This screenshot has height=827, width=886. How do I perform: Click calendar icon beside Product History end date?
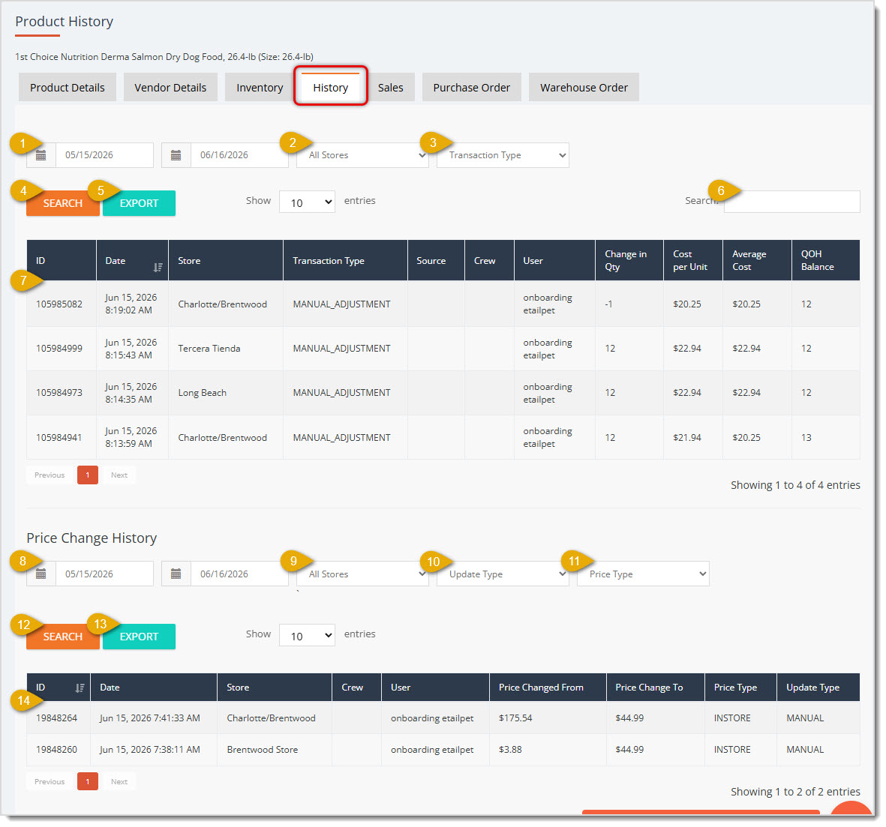(176, 155)
